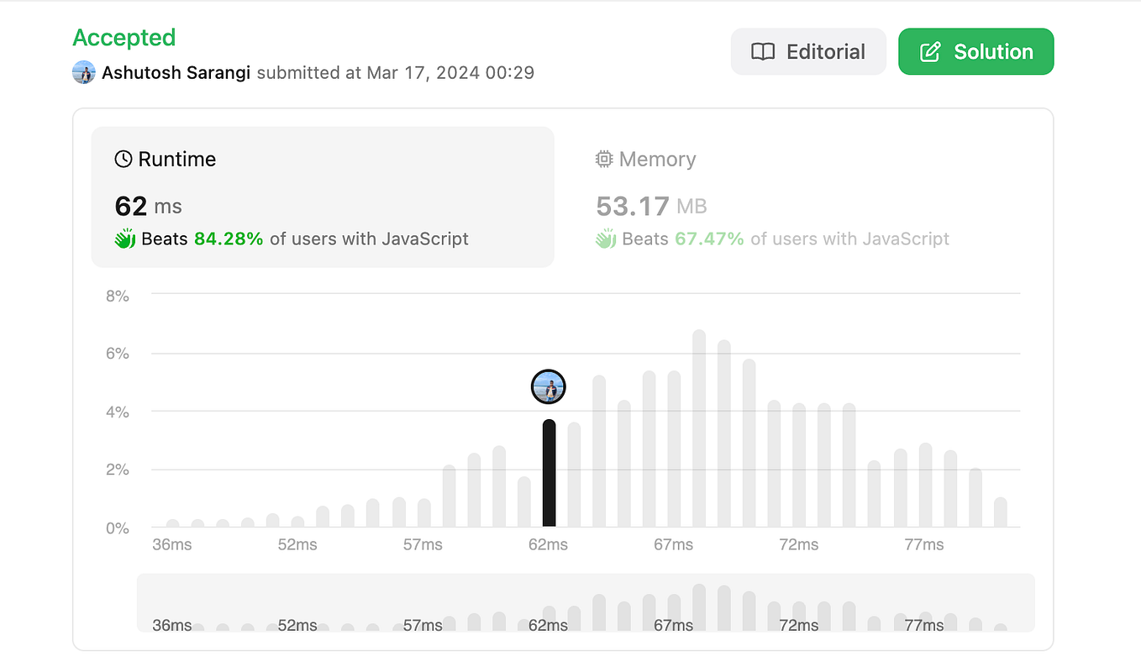Click the clock icon beside Runtime
1141x672 pixels.
point(124,158)
